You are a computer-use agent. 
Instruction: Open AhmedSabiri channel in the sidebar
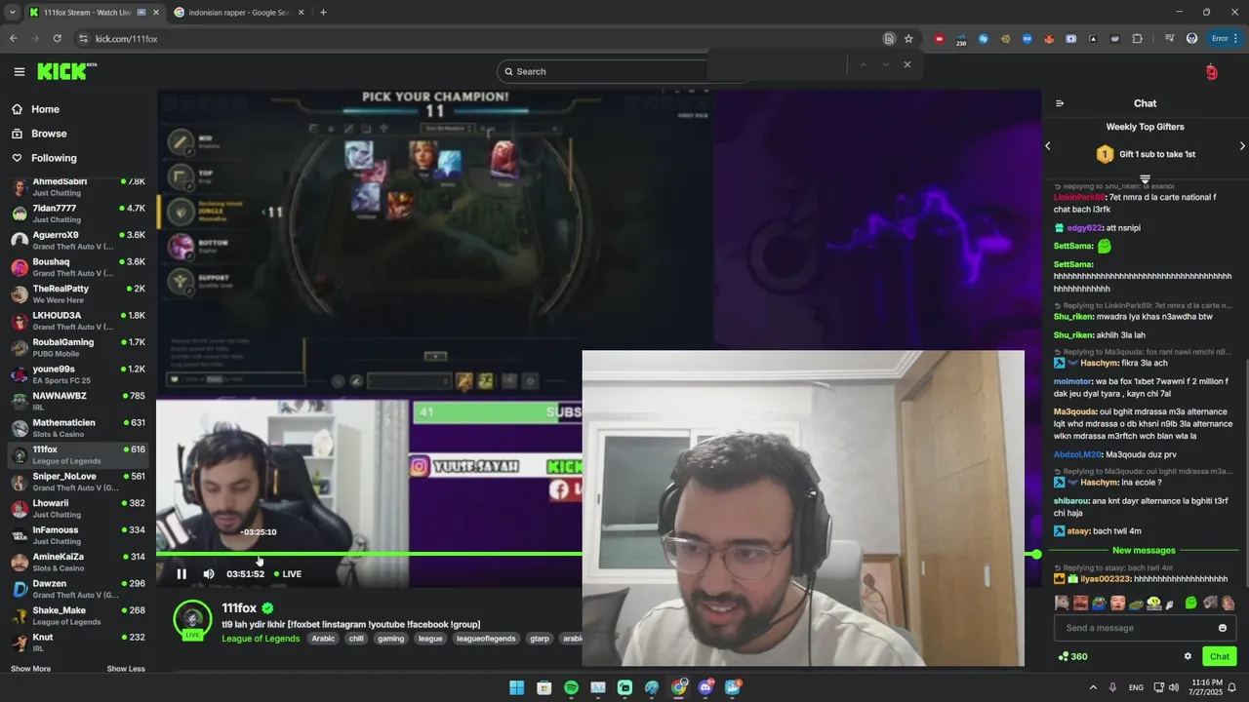pyautogui.click(x=78, y=186)
